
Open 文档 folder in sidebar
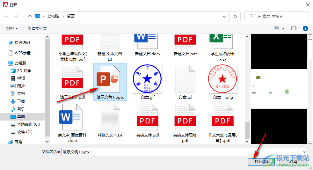coord(18,93)
